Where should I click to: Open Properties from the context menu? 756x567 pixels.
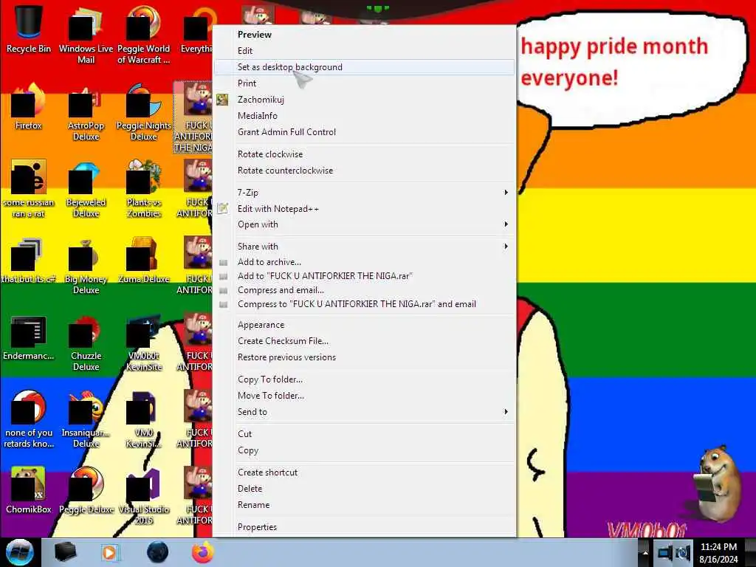click(364, 527)
